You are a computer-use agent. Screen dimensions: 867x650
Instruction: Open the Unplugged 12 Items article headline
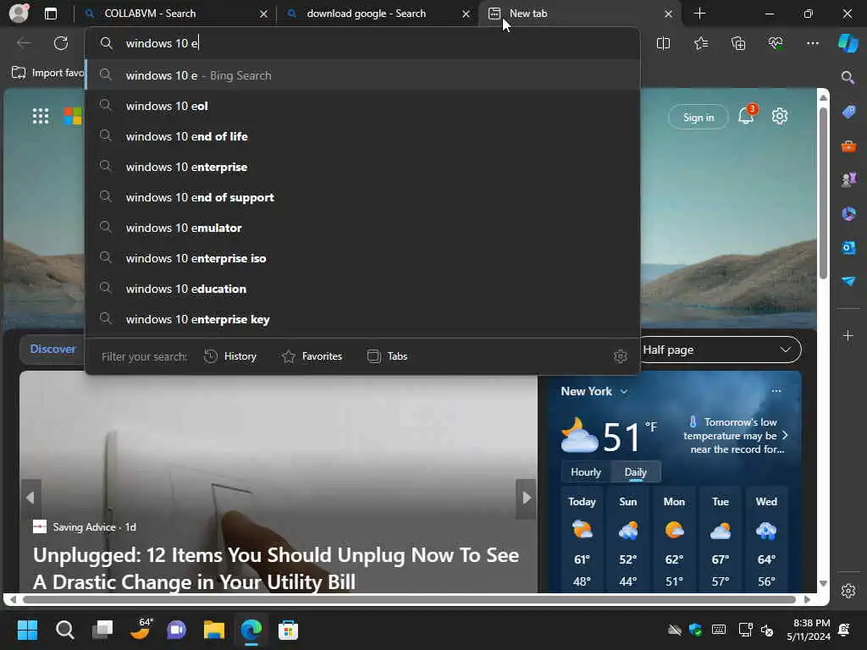pos(277,568)
